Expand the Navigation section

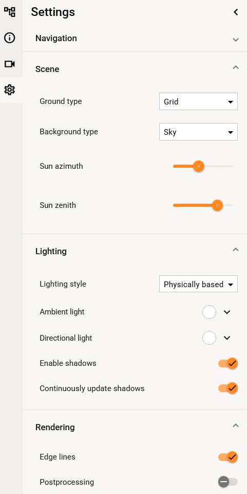(135, 39)
